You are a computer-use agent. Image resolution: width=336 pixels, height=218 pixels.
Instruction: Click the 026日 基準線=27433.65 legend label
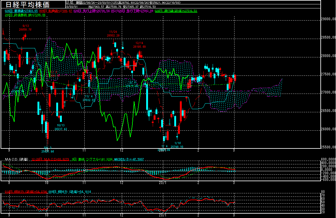click(21, 11)
